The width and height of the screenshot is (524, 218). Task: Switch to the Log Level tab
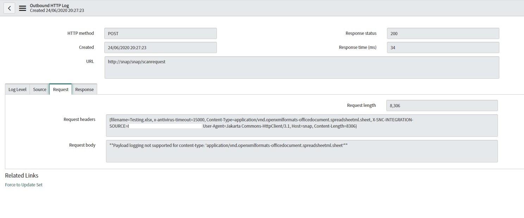coord(17,89)
